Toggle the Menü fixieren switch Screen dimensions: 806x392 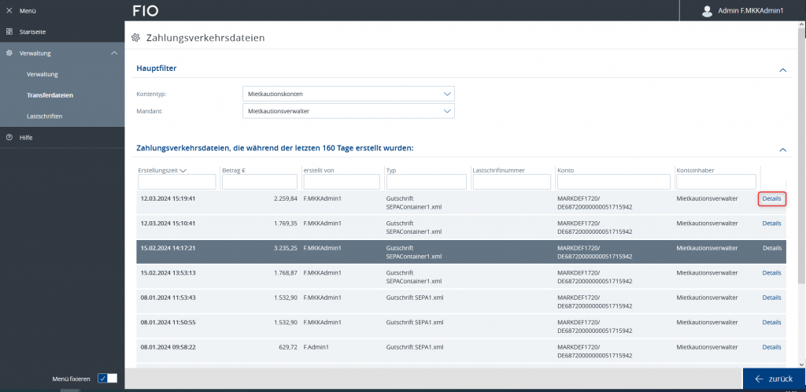tap(107, 379)
